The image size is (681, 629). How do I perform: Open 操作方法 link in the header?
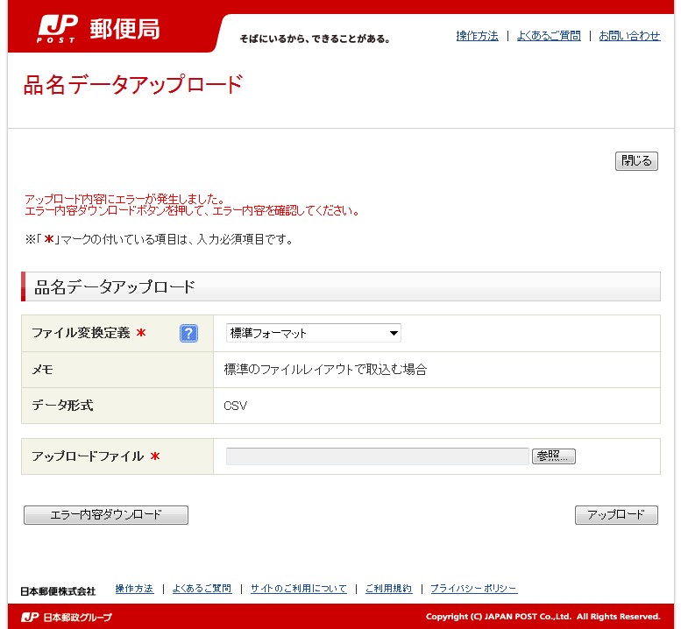477,36
